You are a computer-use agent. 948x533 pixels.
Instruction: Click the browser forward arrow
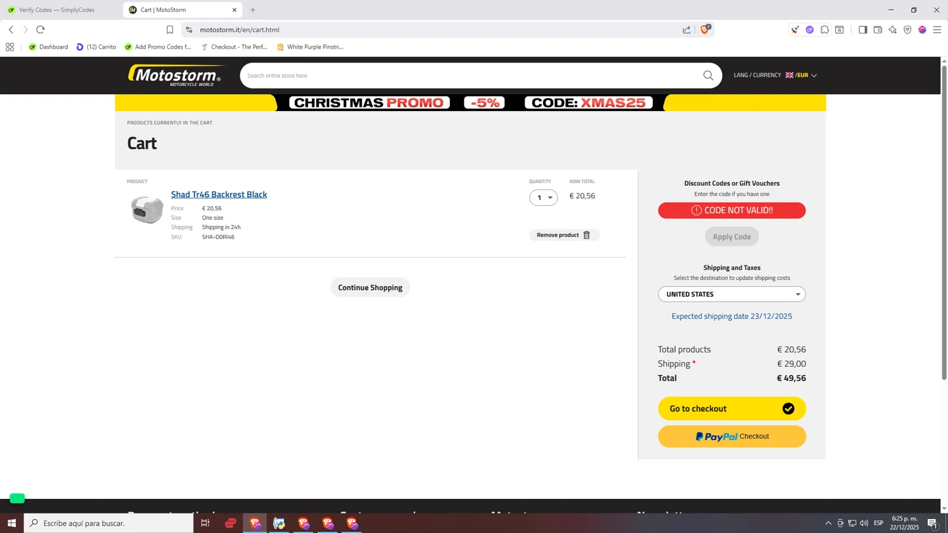tap(25, 30)
